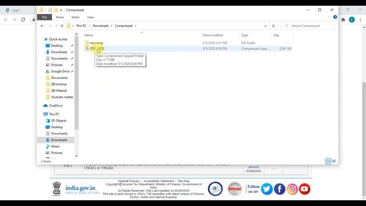The width and height of the screenshot is (366, 206).
Task: Select Compressed in address breadcrumb
Action: pyautogui.click(x=124, y=26)
